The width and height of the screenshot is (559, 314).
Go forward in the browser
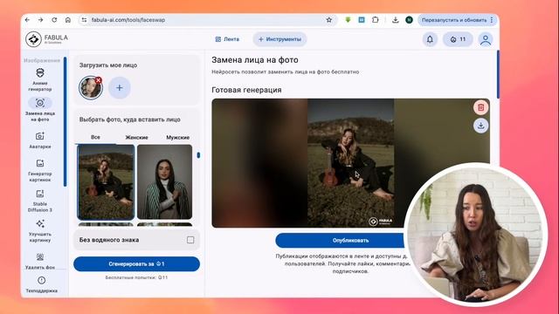pyautogui.click(x=41, y=20)
